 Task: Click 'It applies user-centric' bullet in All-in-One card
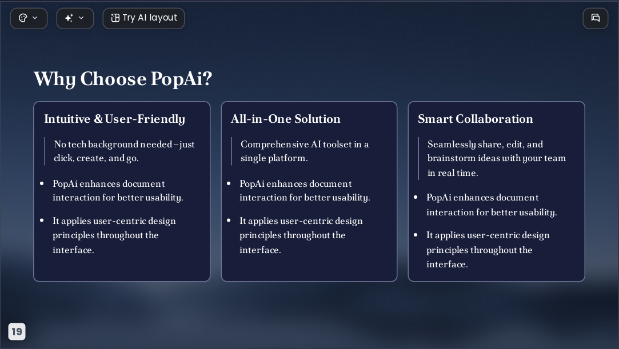[x=301, y=235]
